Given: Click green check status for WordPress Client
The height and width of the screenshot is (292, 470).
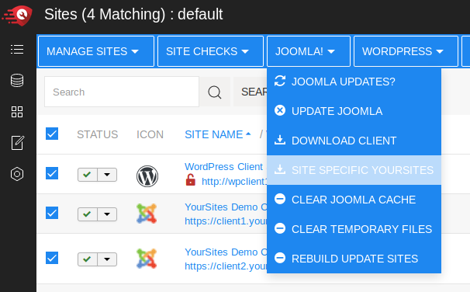Looking at the screenshot, I should pos(87,175).
